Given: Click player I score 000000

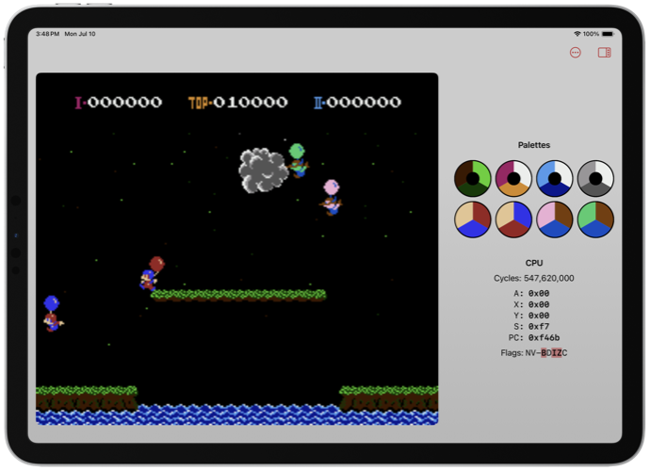Looking at the screenshot, I should pyautogui.click(x=118, y=103).
